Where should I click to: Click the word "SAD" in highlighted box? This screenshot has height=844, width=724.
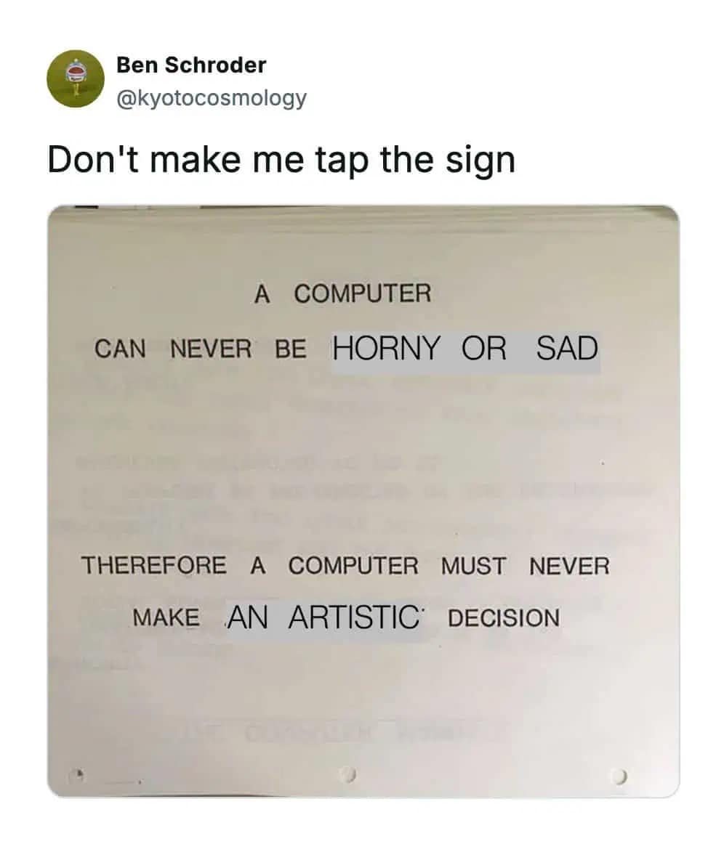(x=567, y=348)
